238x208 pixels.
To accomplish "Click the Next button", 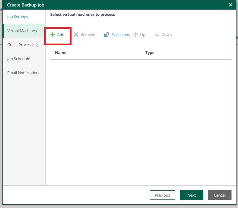I will point(192,195).
